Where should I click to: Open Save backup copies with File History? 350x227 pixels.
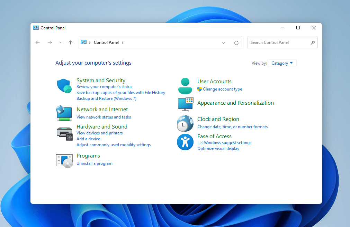pos(121,93)
